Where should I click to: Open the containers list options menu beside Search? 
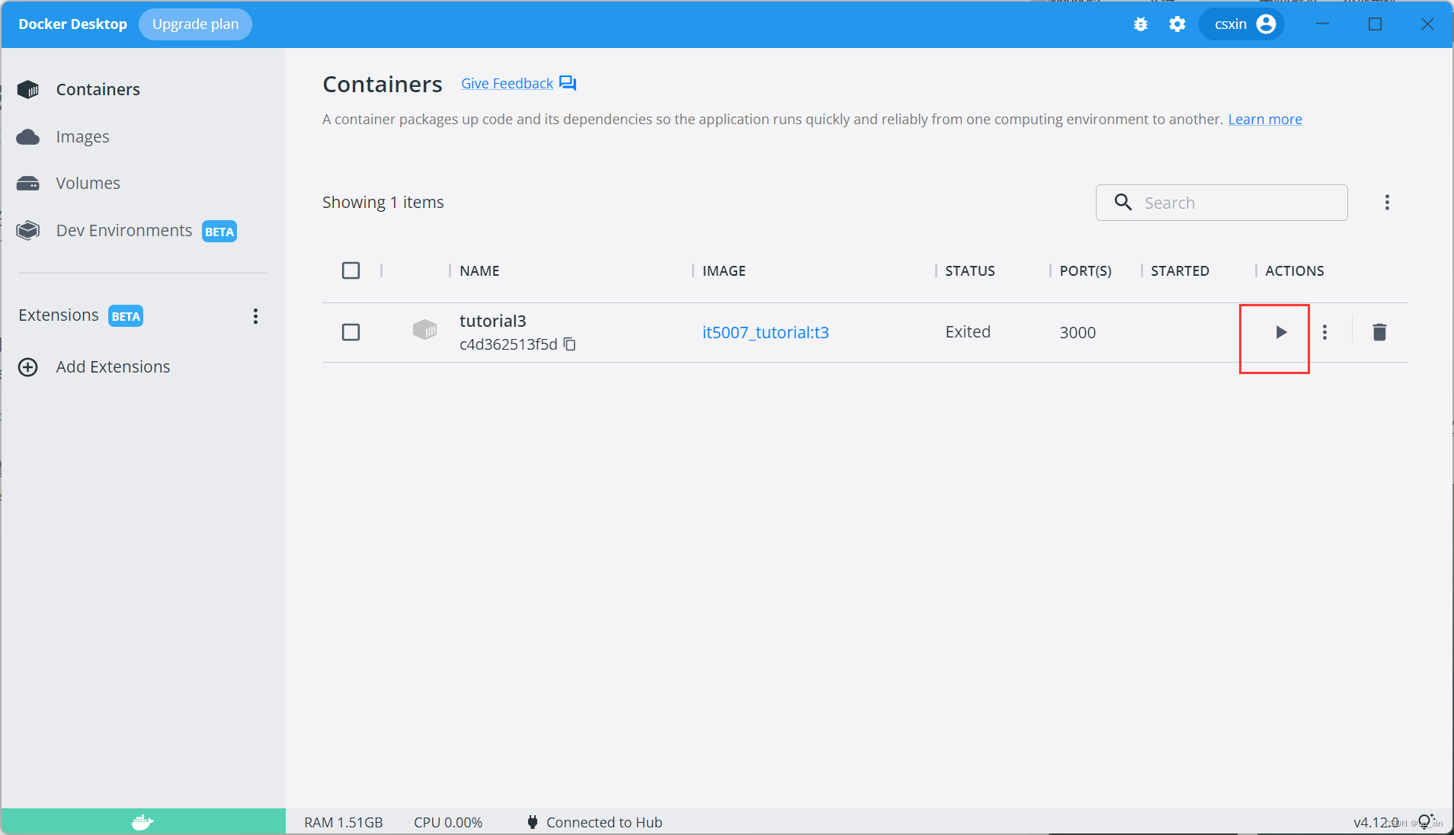[x=1387, y=203]
